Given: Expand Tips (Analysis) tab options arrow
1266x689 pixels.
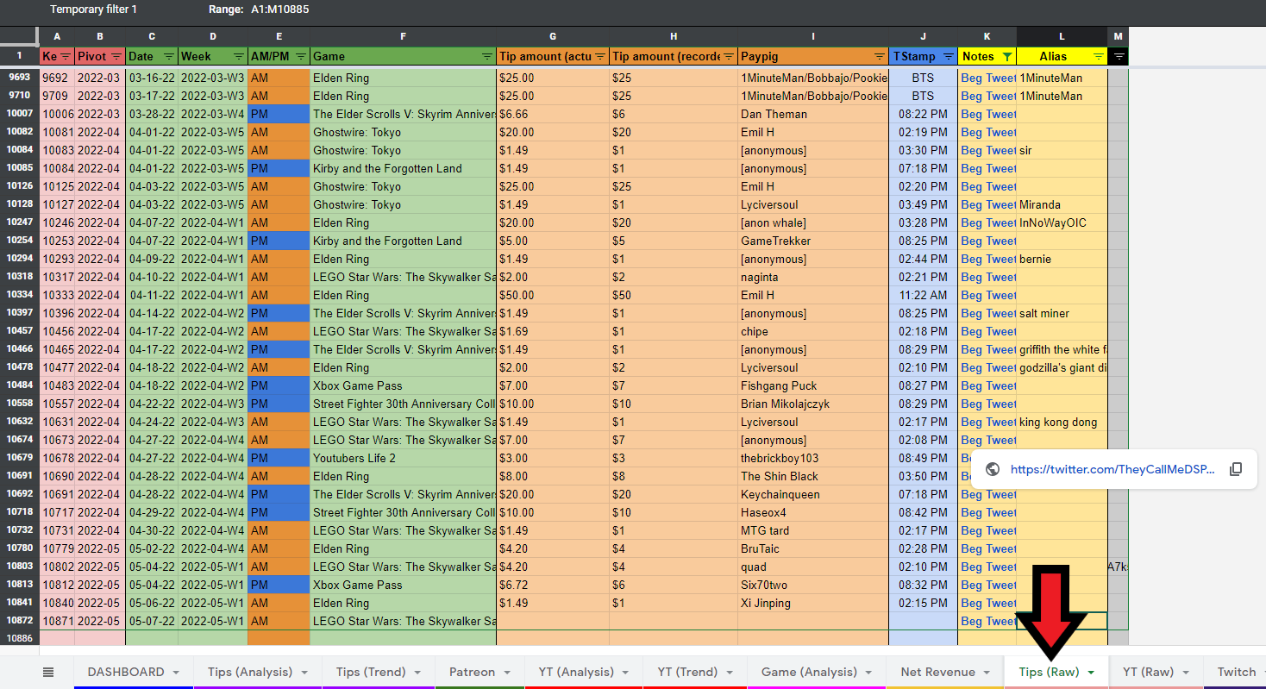Looking at the screenshot, I should [x=304, y=673].
